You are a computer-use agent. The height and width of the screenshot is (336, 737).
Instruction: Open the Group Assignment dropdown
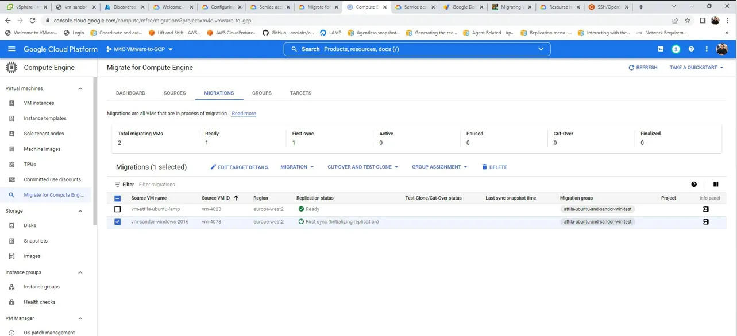pyautogui.click(x=439, y=167)
